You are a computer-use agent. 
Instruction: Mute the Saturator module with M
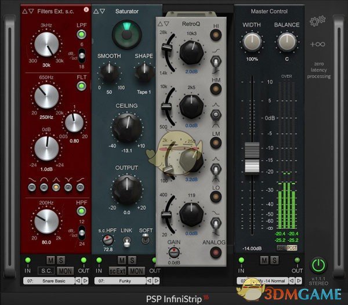click(x=122, y=260)
